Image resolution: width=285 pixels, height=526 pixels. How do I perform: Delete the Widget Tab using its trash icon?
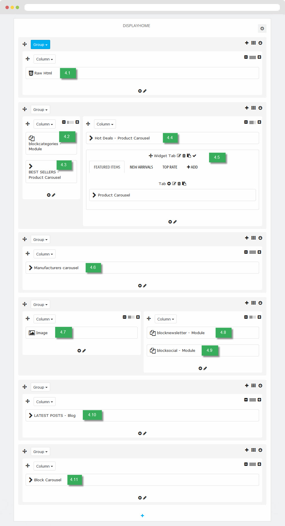coord(184,156)
